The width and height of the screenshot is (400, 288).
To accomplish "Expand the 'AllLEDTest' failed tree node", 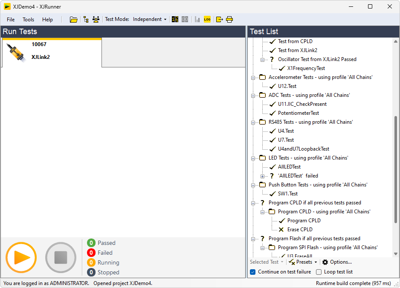I will pos(263,176).
